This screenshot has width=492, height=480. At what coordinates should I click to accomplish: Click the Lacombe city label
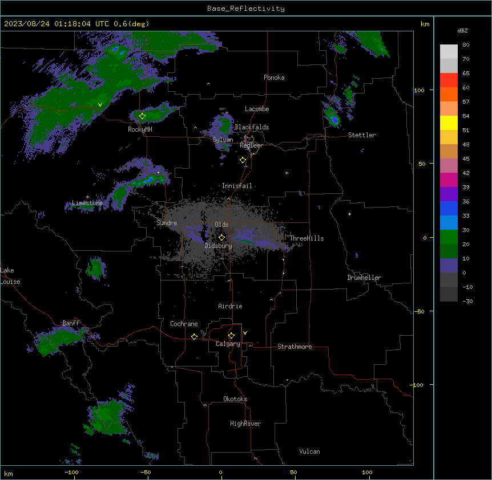(257, 109)
